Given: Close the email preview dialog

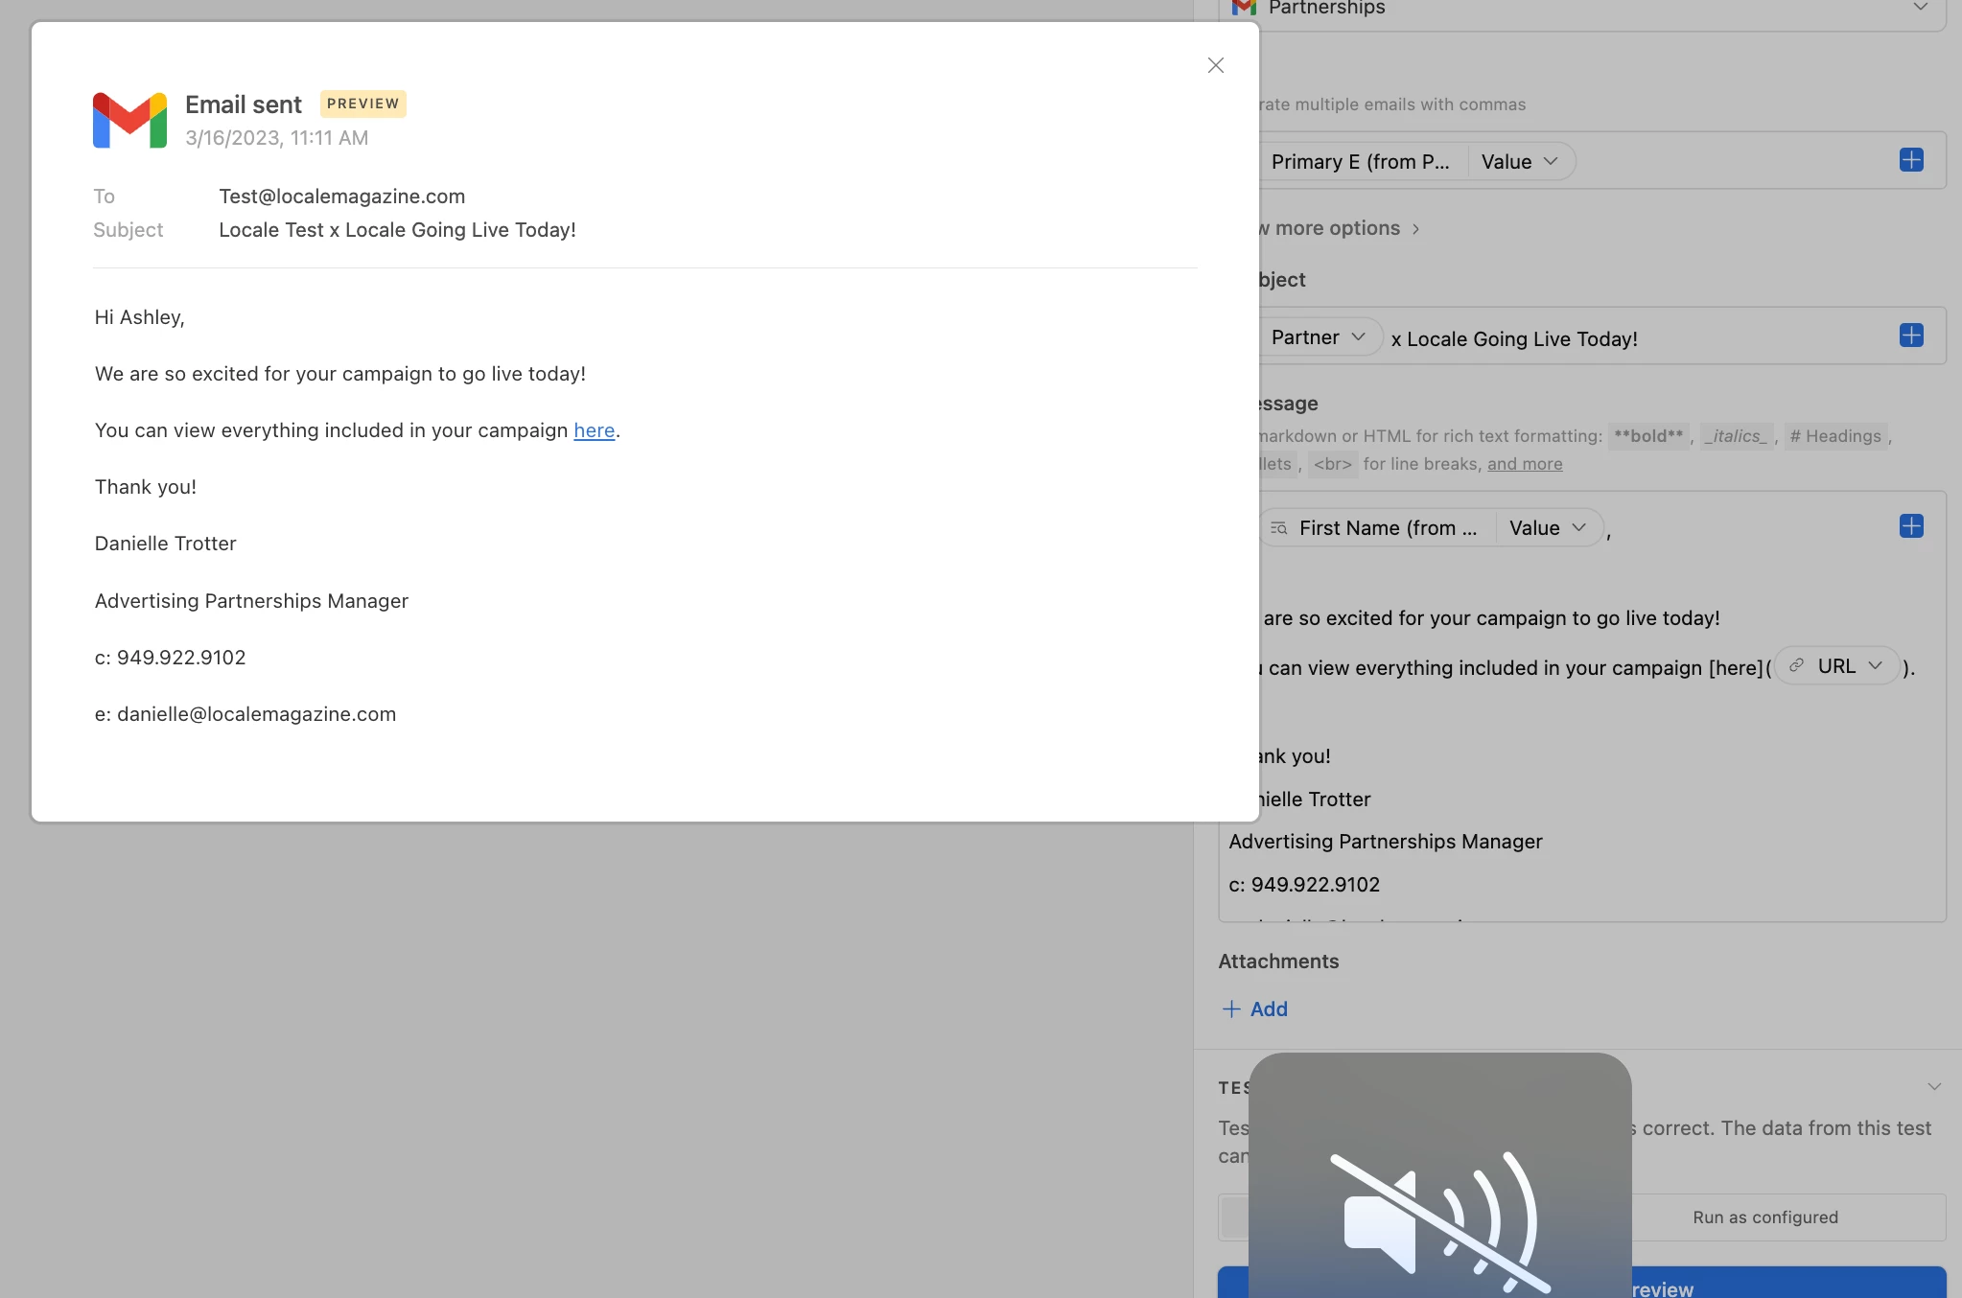Looking at the screenshot, I should click(x=1215, y=65).
